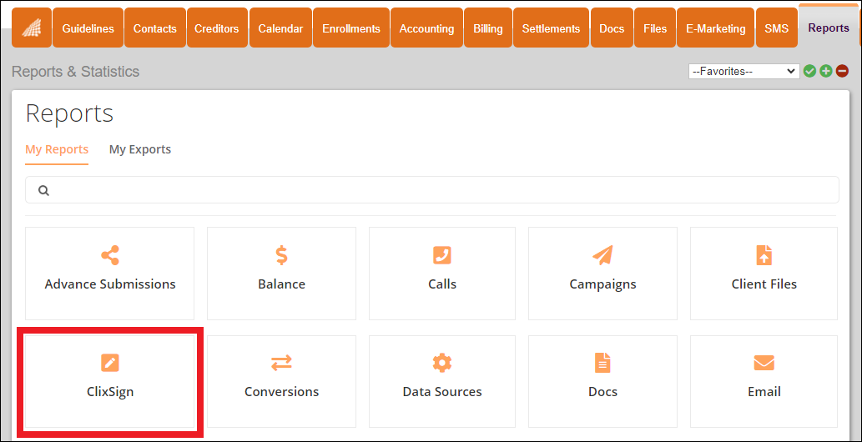Open the Data Sources gear icon

(442, 363)
